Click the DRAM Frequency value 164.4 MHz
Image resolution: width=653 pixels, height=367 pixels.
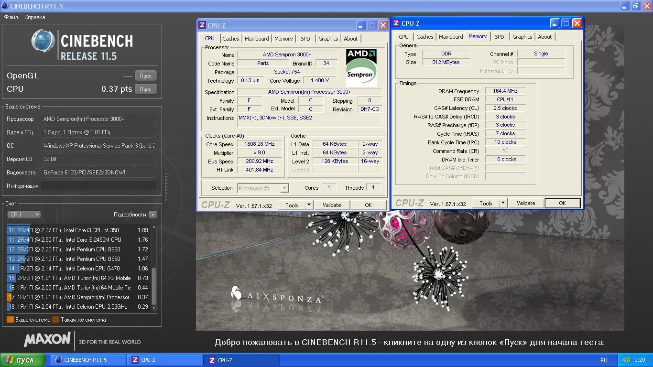pos(505,91)
